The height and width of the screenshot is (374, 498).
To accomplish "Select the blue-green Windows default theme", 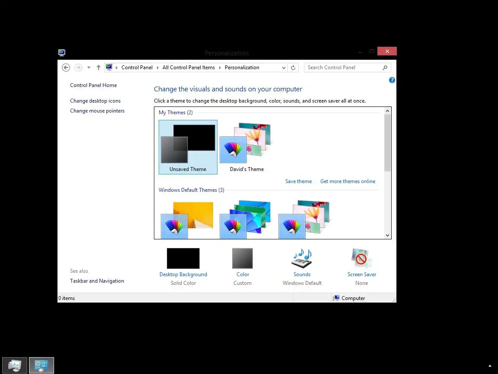I will [246, 219].
